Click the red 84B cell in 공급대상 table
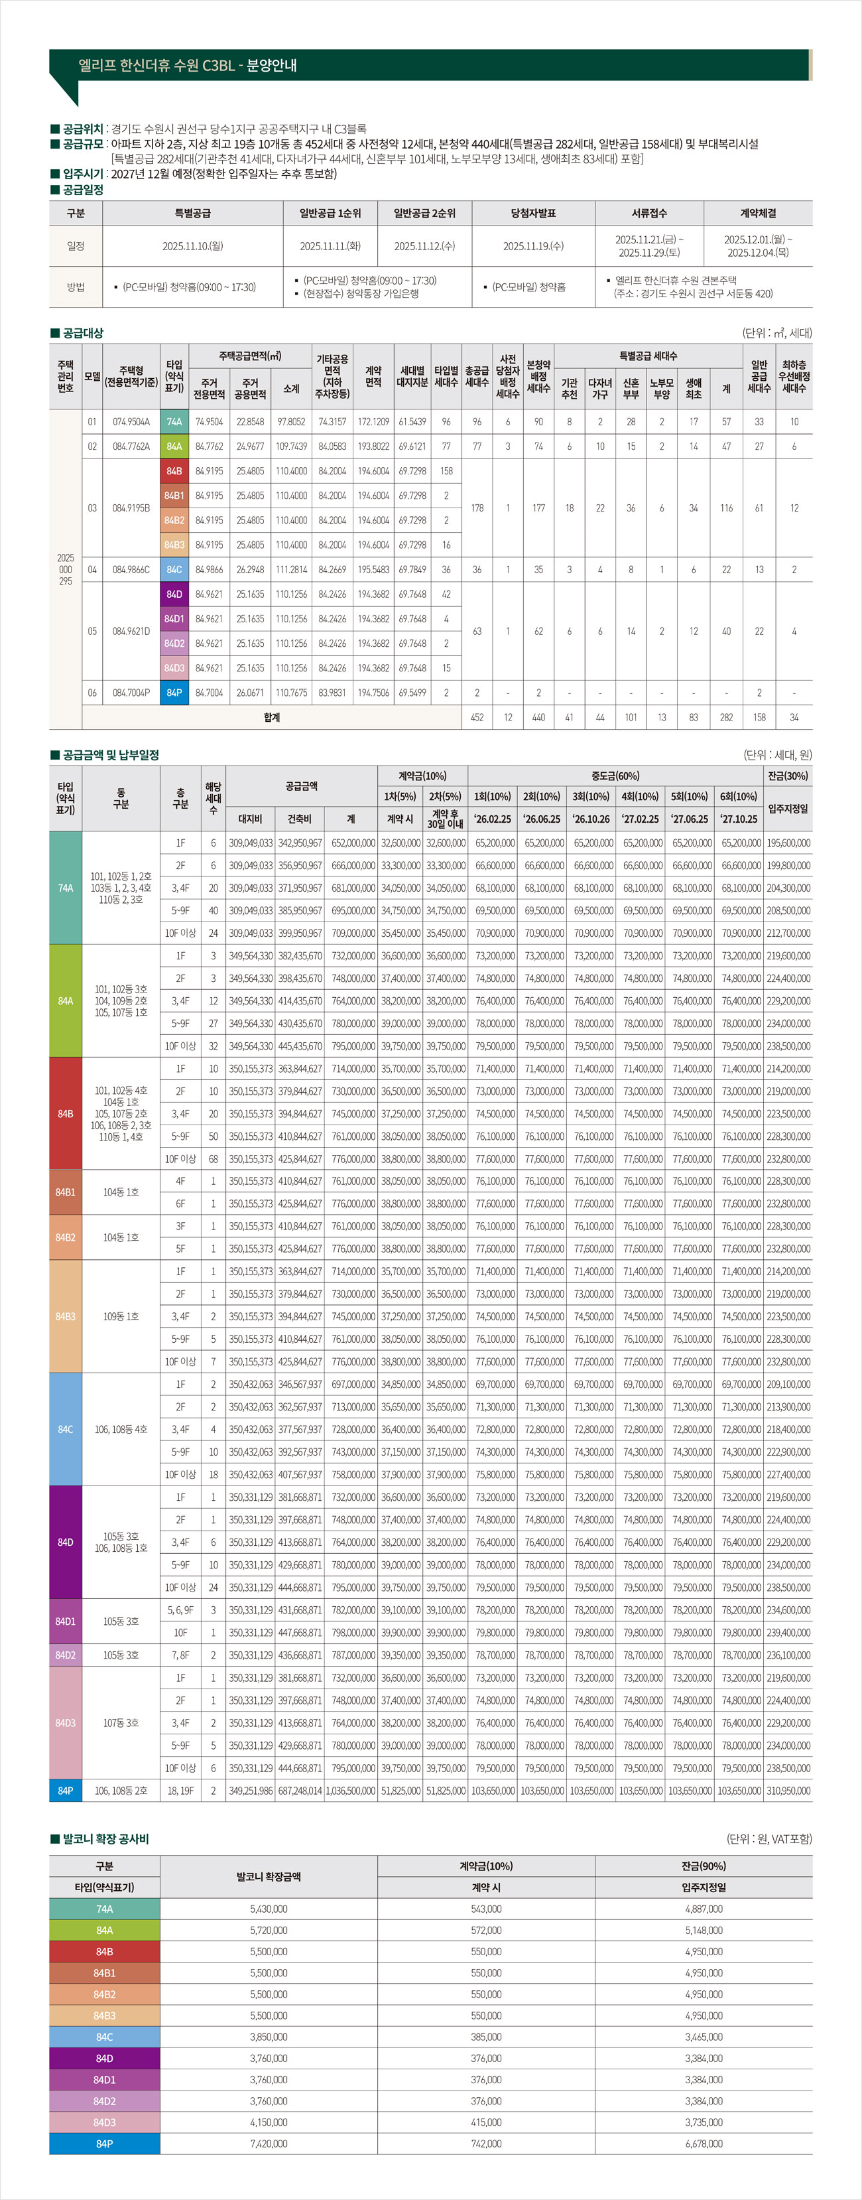Screen dimensions: 862x2200 click(174, 472)
